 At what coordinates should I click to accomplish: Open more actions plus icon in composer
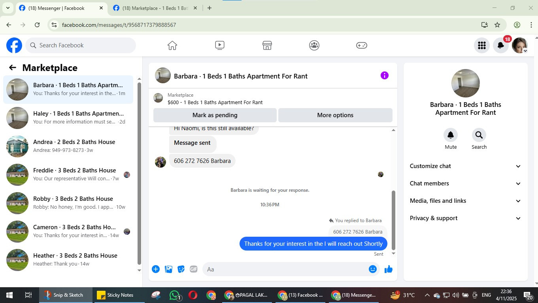(156, 269)
